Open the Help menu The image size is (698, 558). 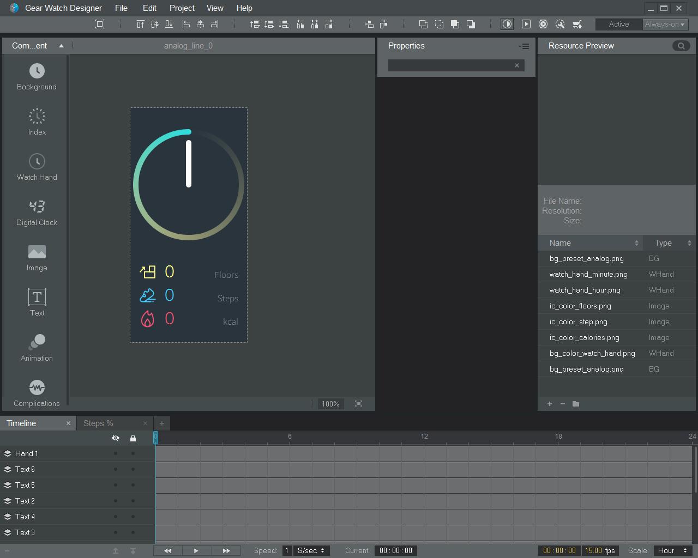[244, 8]
